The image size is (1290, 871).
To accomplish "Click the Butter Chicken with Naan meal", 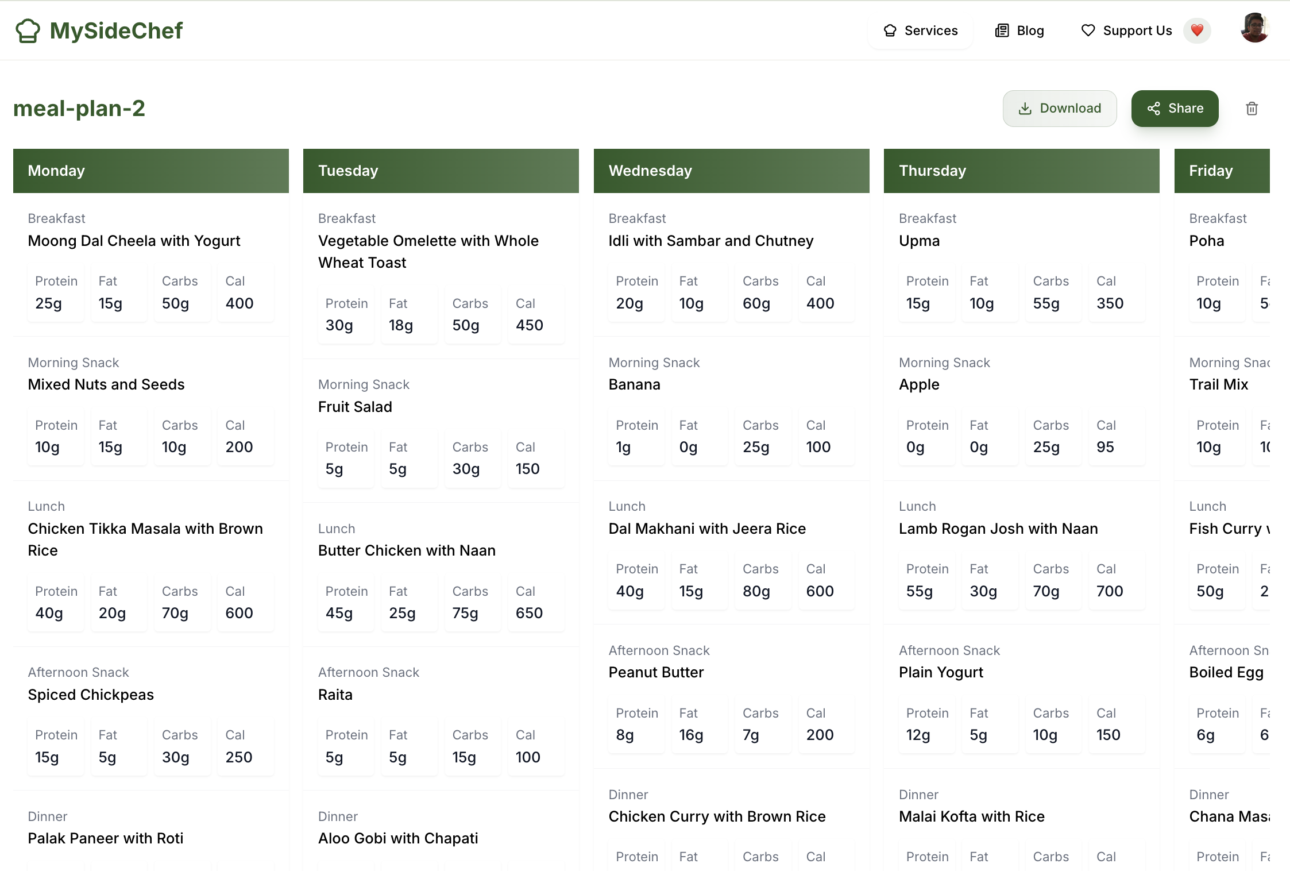I will pyautogui.click(x=407, y=550).
